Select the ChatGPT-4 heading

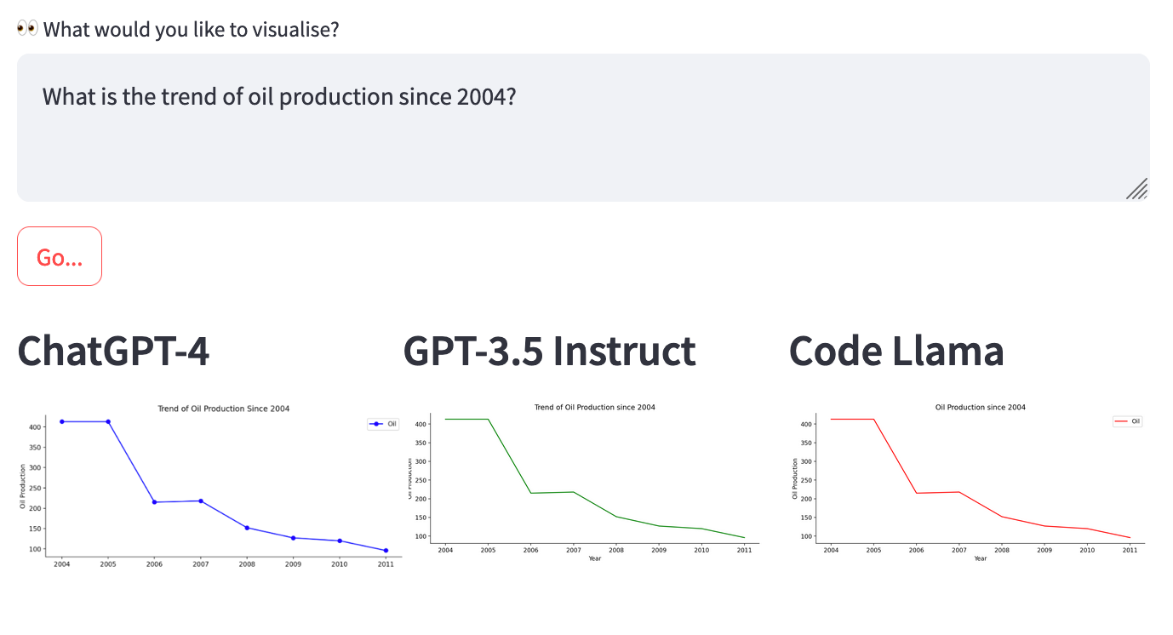113,351
